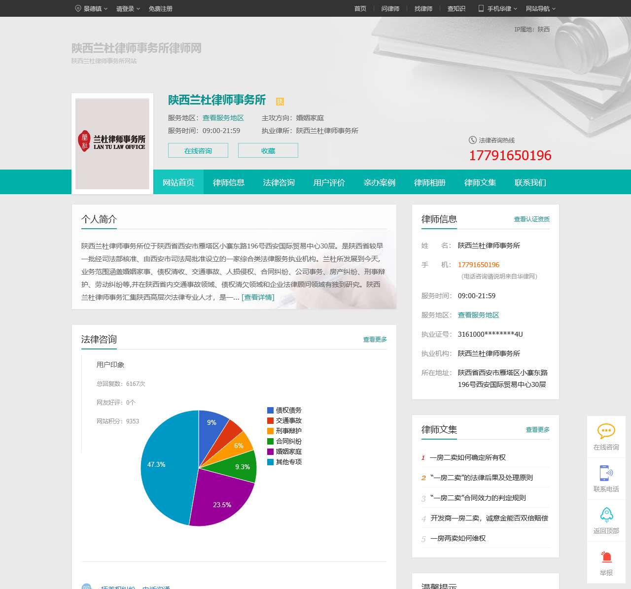631x589 pixels.
Task: Click orange 刑事辩护 legend swatch
Action: pyautogui.click(x=270, y=431)
